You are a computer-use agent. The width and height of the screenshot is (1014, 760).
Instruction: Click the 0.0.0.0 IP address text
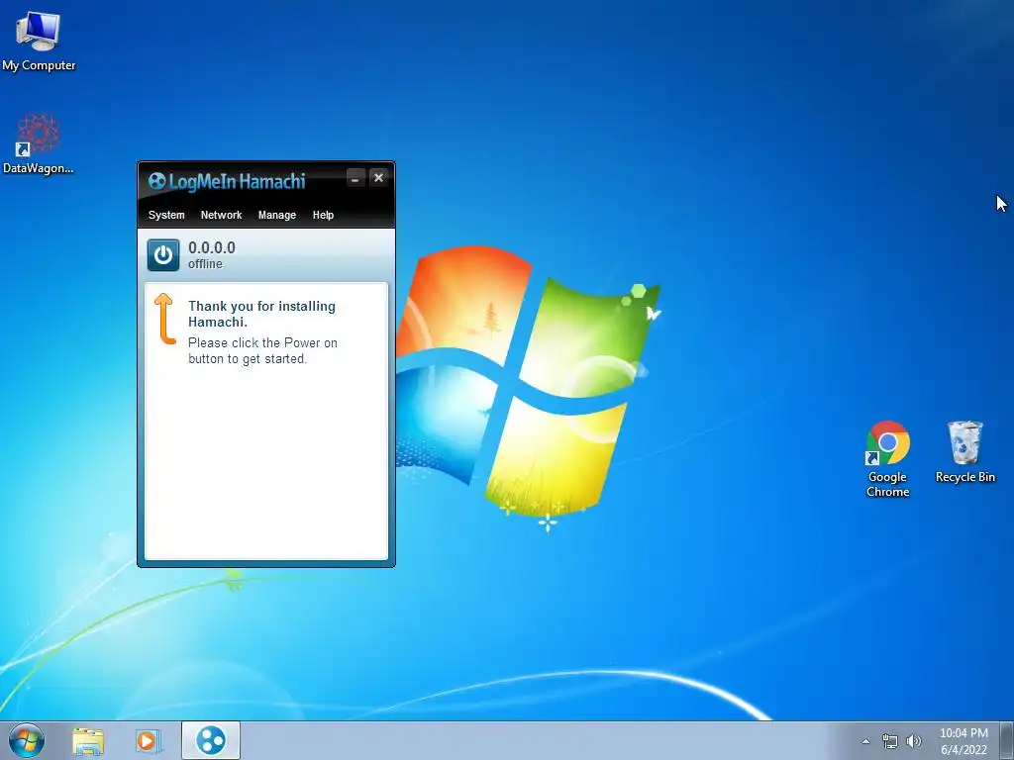tap(212, 247)
